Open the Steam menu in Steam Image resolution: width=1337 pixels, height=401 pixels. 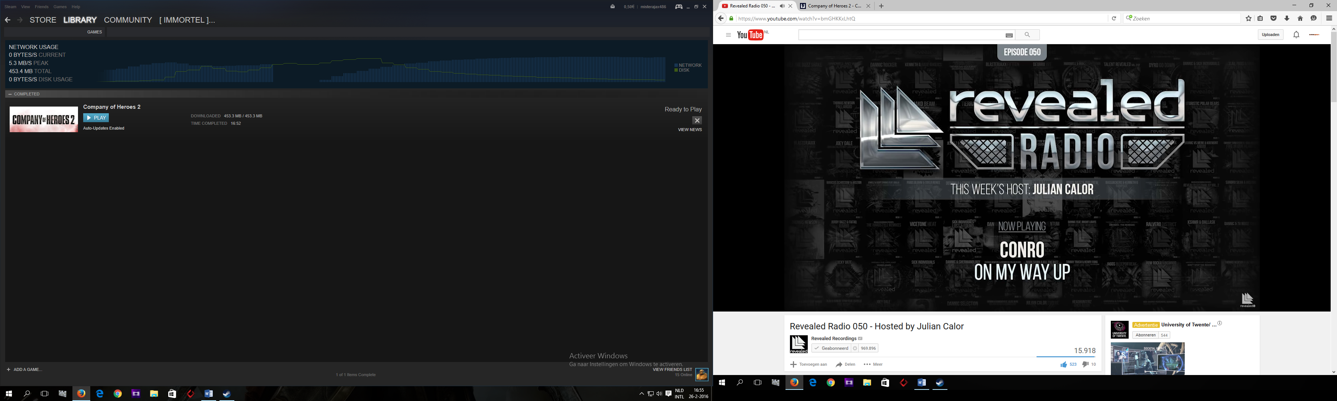[x=10, y=7]
